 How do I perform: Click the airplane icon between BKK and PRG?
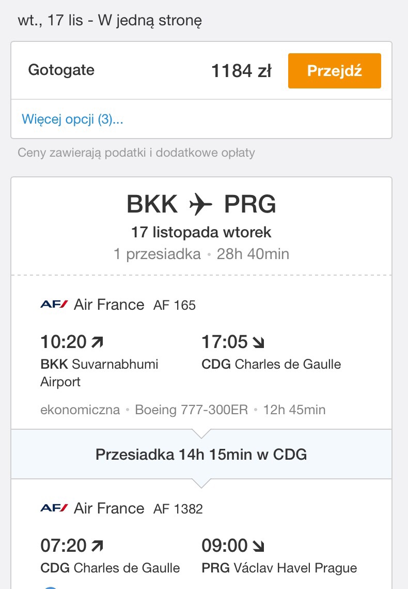click(200, 204)
